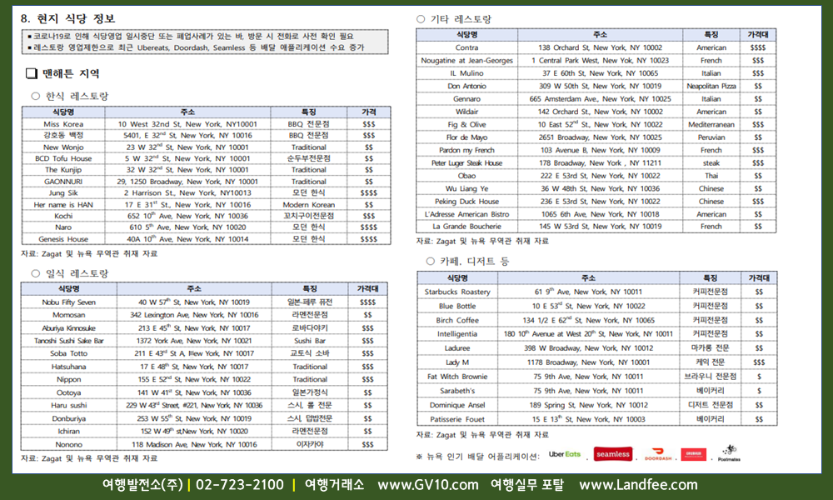Click the 여행발전소(주) footer text
Image resolution: width=833 pixels, height=500 pixels.
(142, 485)
